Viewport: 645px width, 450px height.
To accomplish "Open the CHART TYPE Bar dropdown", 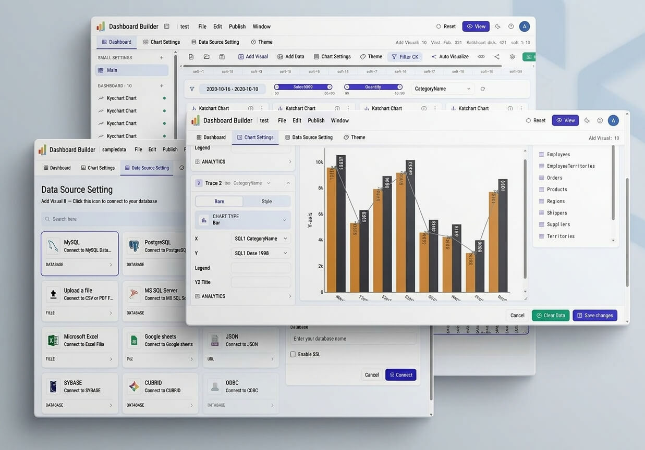I will 243,220.
